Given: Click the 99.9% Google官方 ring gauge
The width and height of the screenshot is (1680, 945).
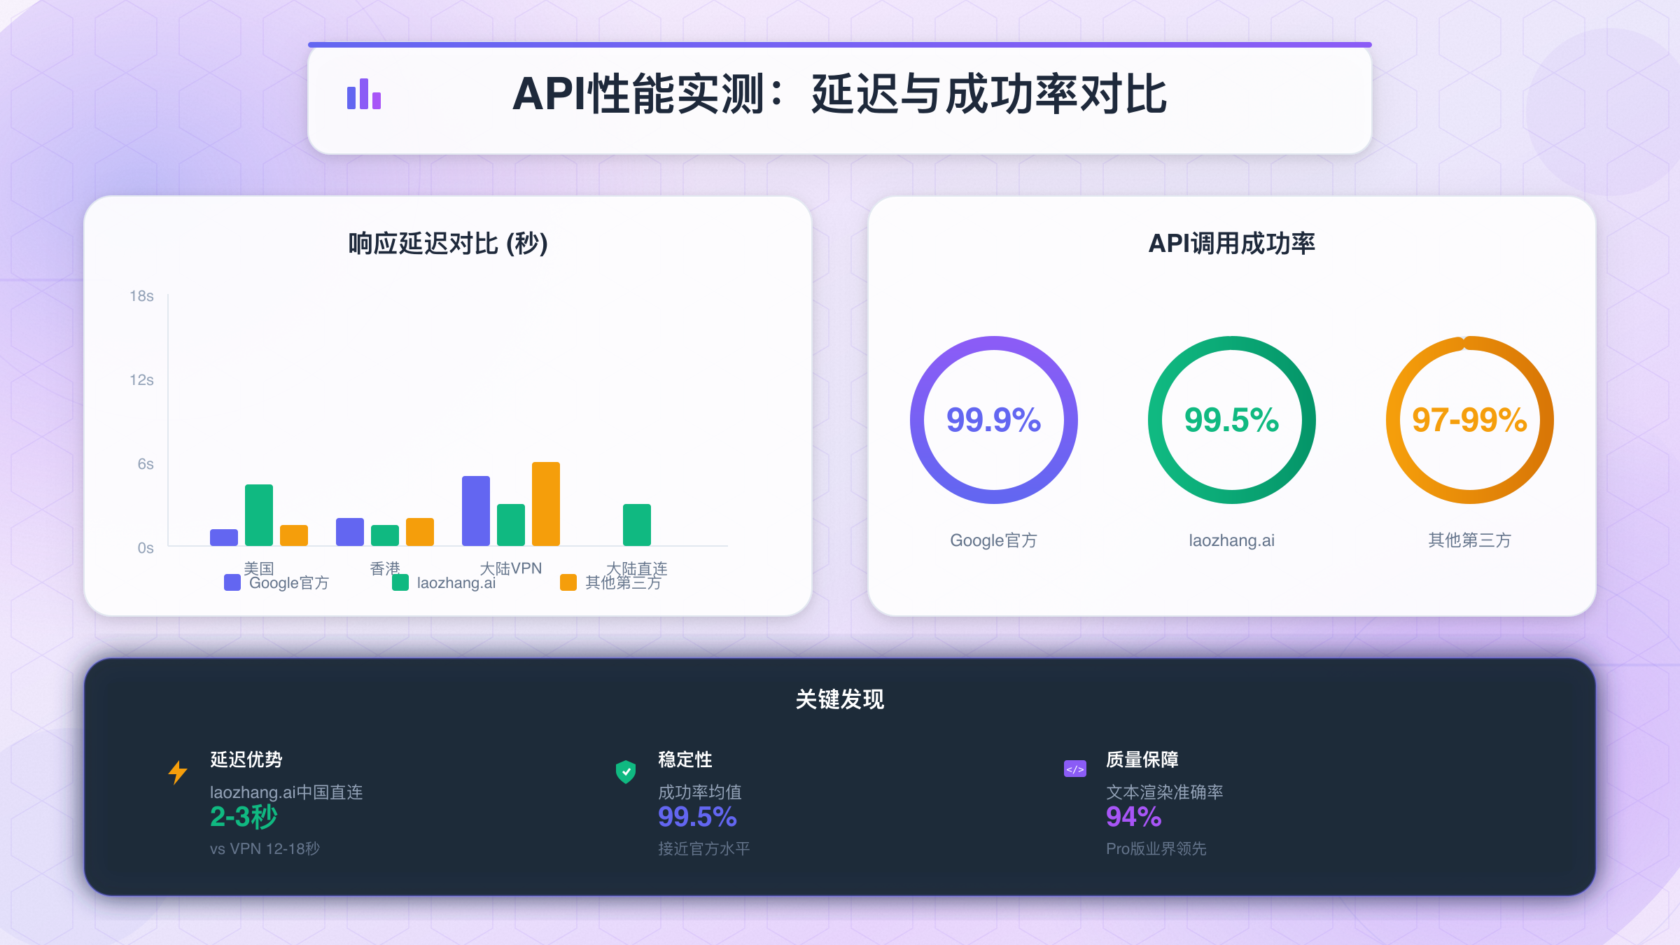Looking at the screenshot, I should (993, 420).
